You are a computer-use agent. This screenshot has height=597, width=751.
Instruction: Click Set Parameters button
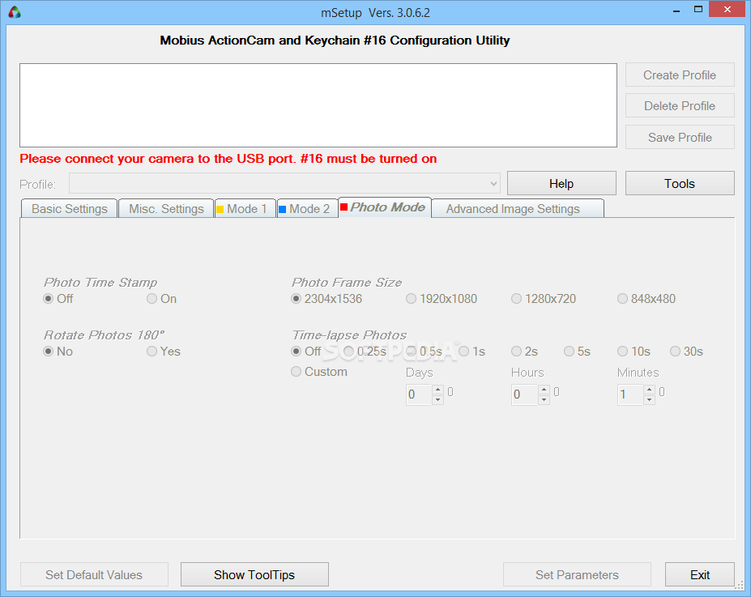(x=577, y=574)
